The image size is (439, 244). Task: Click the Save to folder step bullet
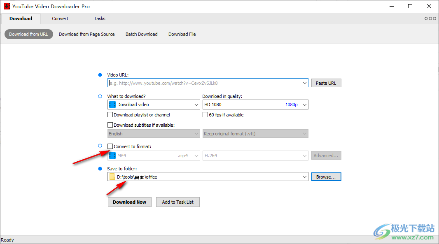click(x=100, y=169)
